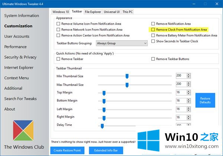The width and height of the screenshot is (223, 156).
Task: Increase Right Margin with up arrow
Action: (188, 117)
